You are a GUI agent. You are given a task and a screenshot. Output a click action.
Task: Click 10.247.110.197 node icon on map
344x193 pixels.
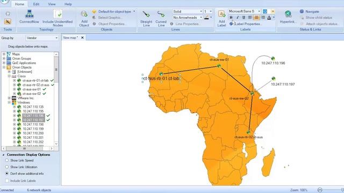[274, 79]
